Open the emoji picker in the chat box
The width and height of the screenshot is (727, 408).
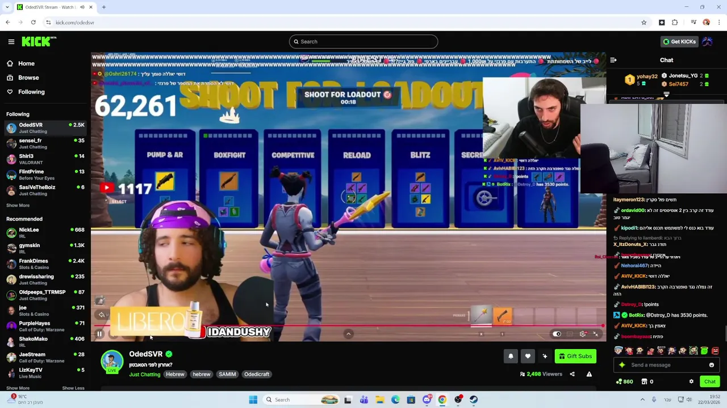click(x=712, y=365)
